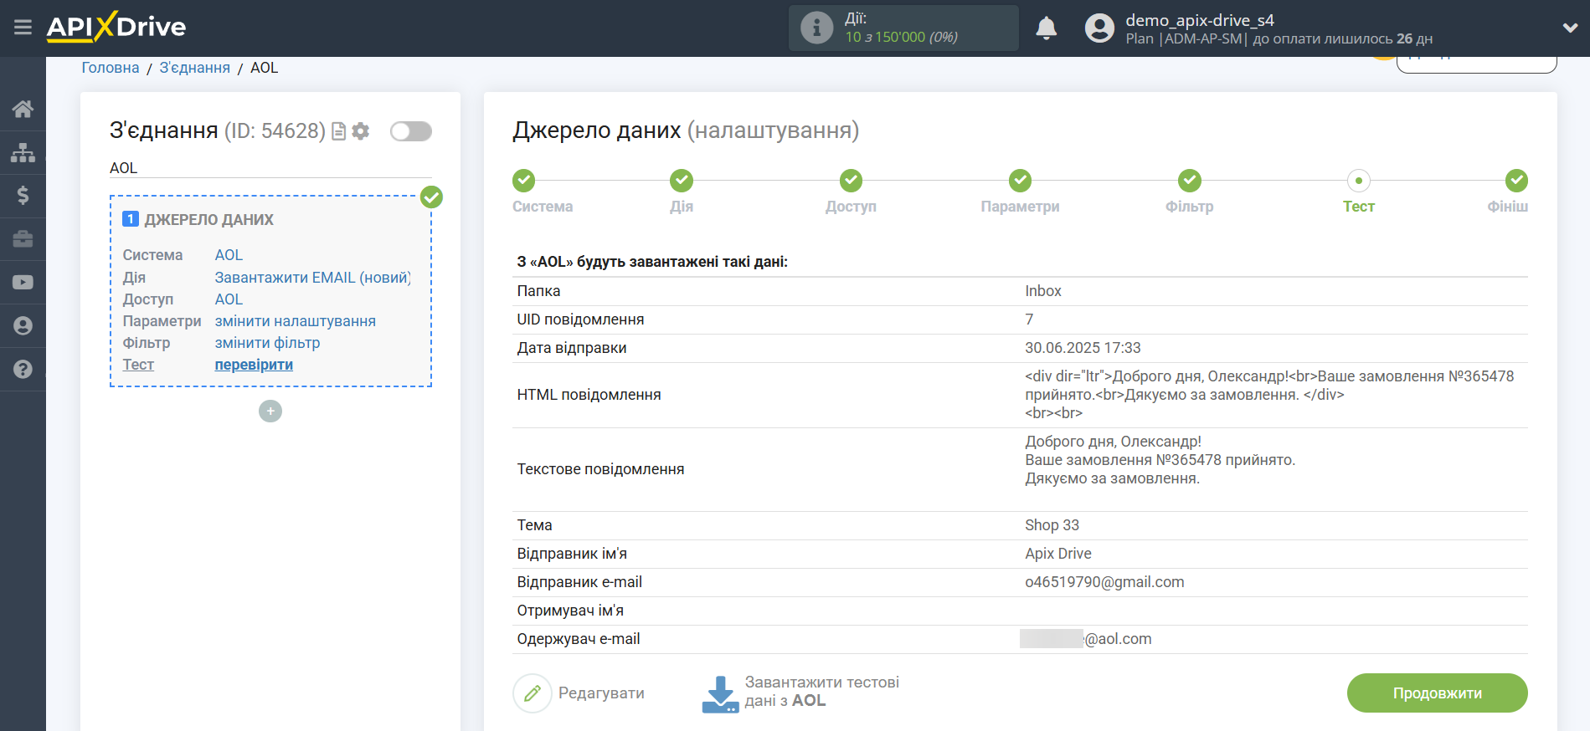Click the UID повідомлення row label

tap(580, 319)
